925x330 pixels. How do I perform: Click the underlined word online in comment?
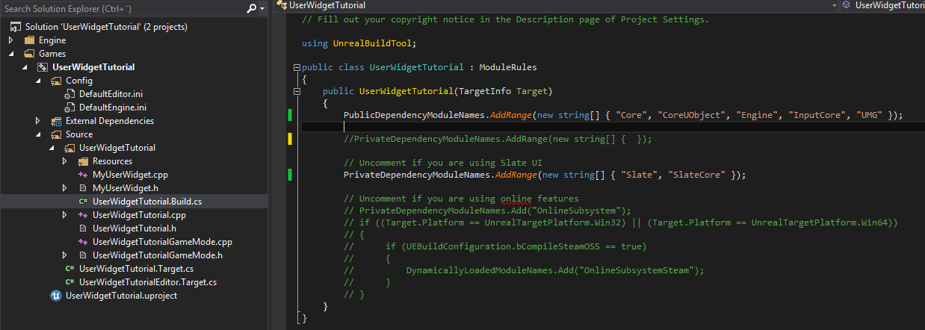coord(517,199)
